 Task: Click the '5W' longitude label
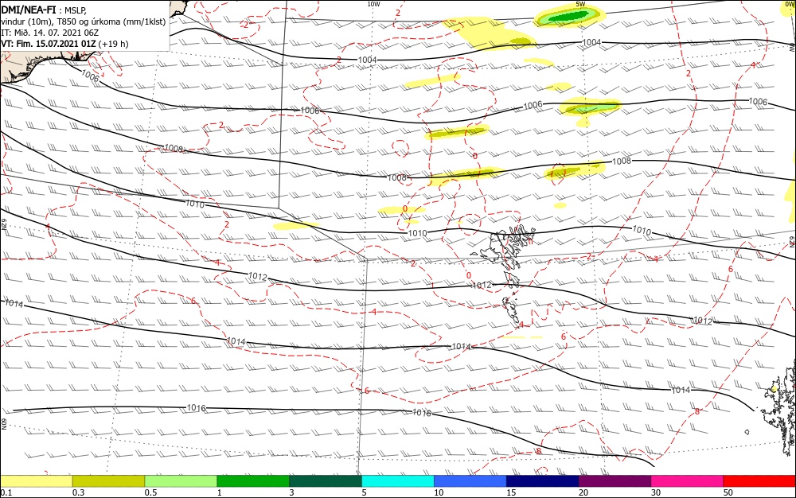click(581, 4)
